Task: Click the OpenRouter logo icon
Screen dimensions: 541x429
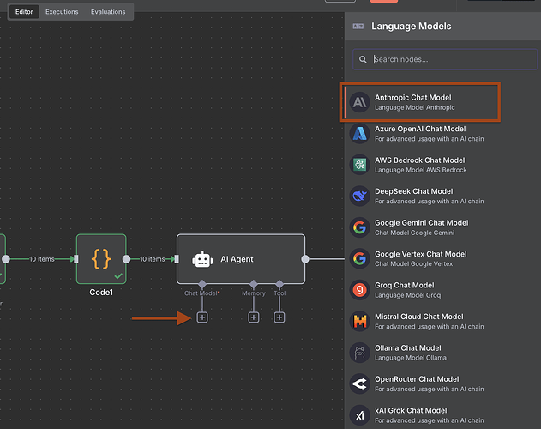Action: (x=359, y=384)
